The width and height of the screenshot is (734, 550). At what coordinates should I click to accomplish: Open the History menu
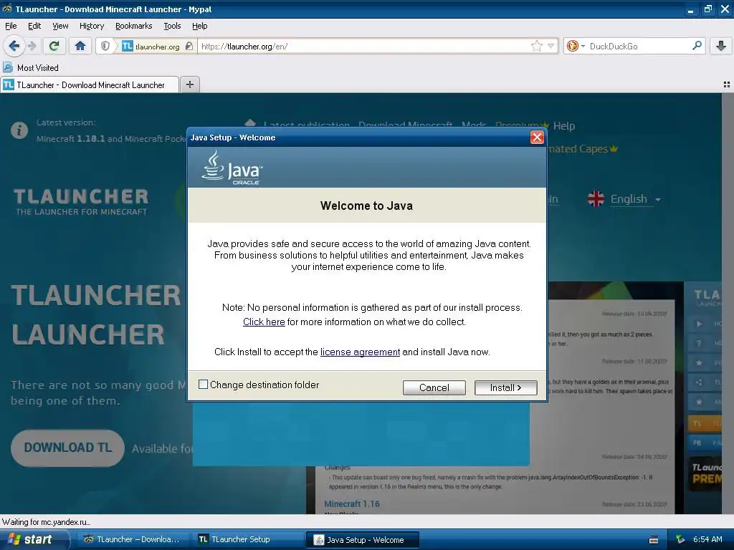[x=91, y=26]
